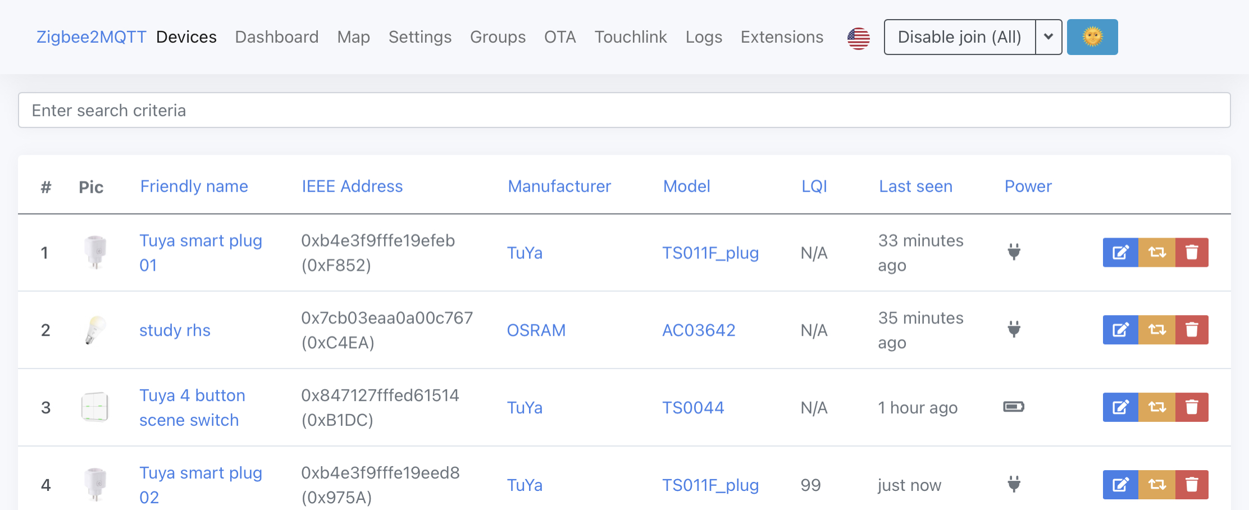Open the study rhs device link

[175, 330]
